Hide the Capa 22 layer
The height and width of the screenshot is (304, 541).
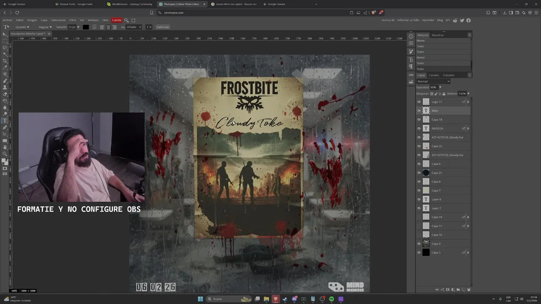click(x=419, y=146)
